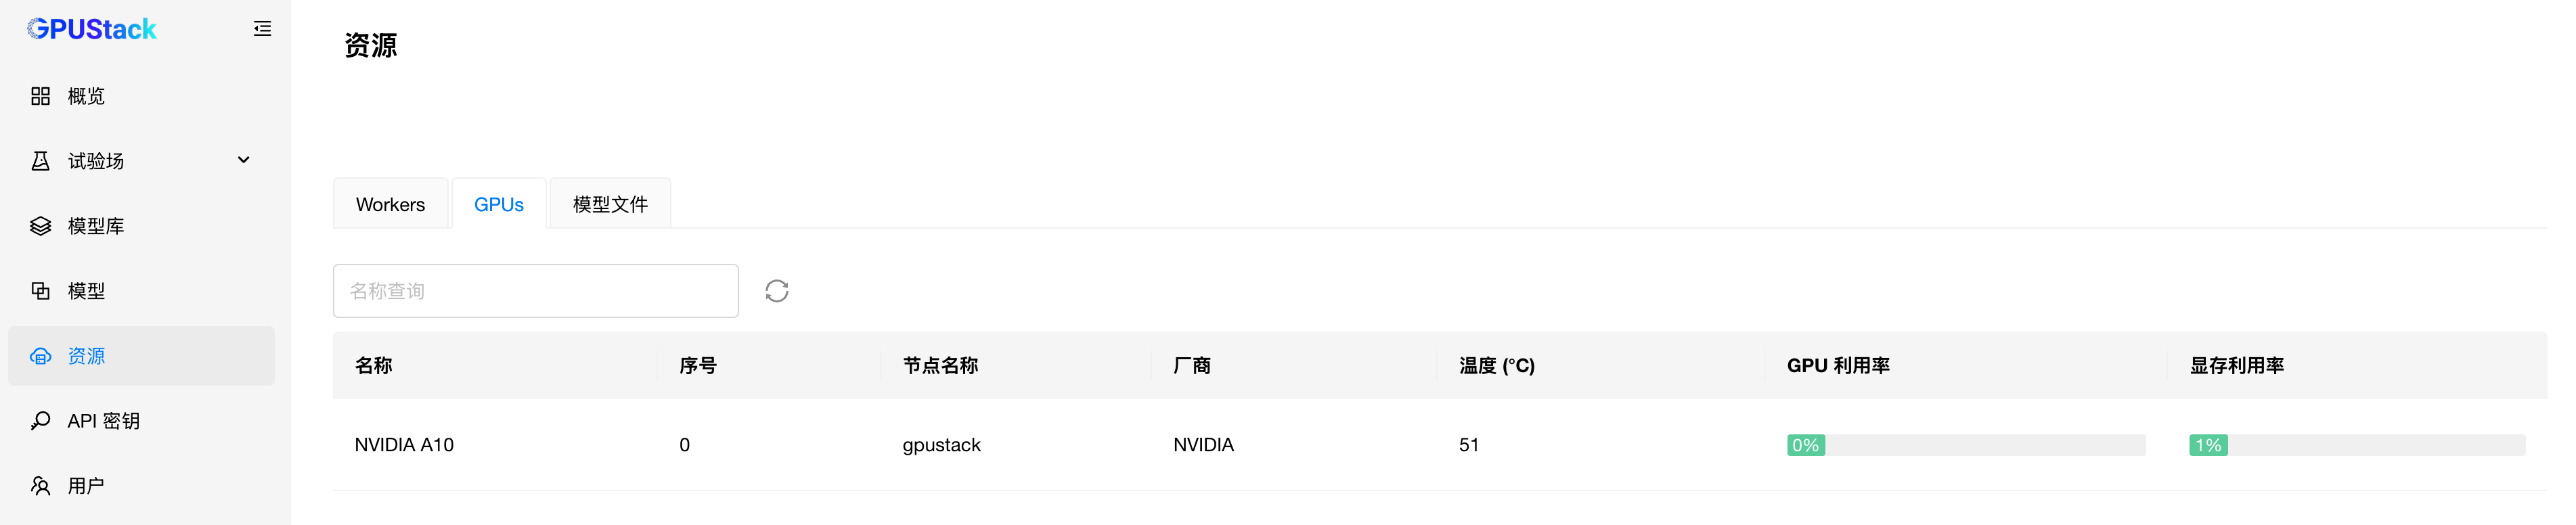Screen dimensions: 2576x525
Task: Click the 试验场 flask icon
Action: (x=40, y=161)
